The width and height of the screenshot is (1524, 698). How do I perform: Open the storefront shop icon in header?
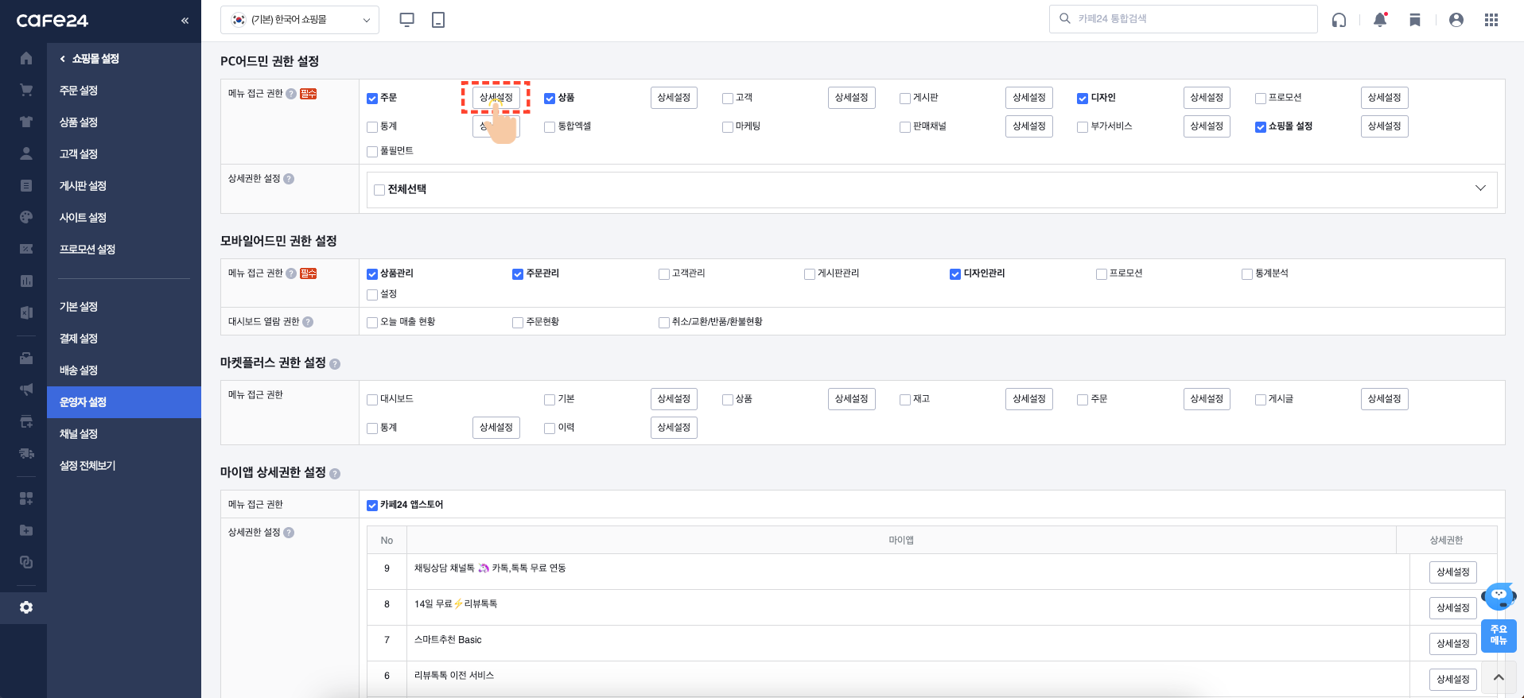pyautogui.click(x=1415, y=20)
